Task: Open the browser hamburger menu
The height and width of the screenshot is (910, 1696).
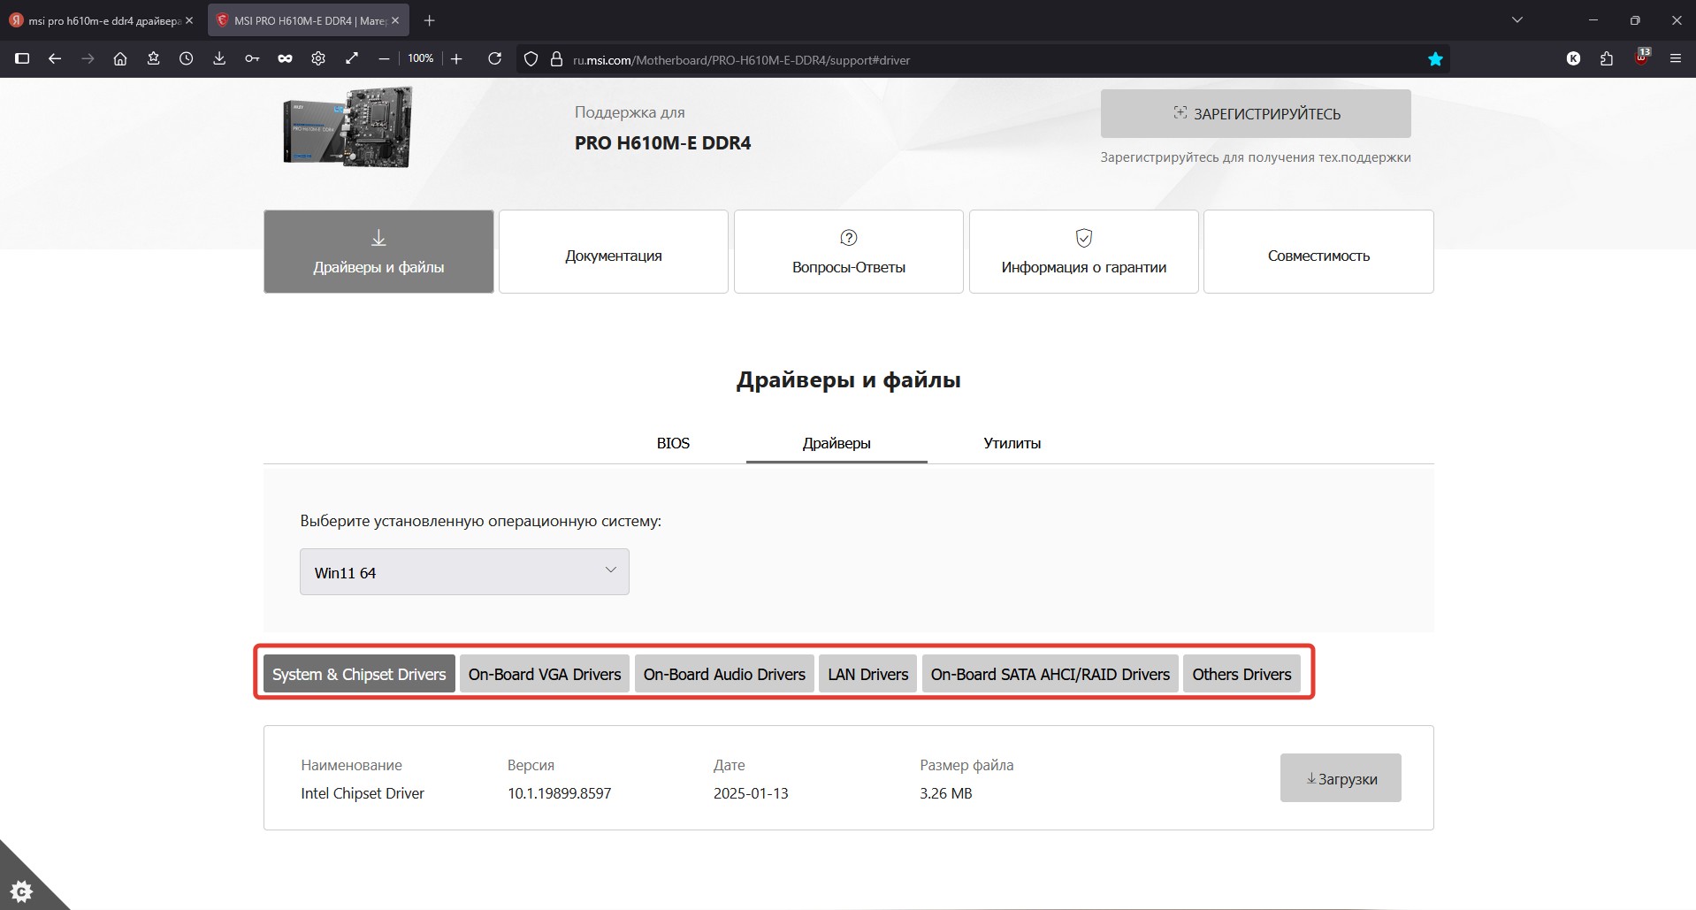Action: click(x=1675, y=58)
